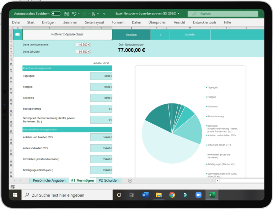Viewport: 273px width, 209px height.
Task: Open Google Chrome from the taskbar
Action: (x=172, y=195)
